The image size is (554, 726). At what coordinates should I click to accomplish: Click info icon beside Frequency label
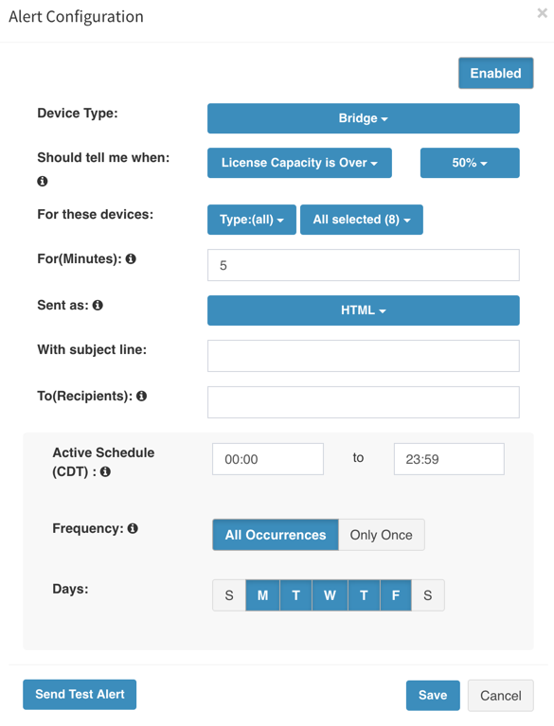point(133,528)
